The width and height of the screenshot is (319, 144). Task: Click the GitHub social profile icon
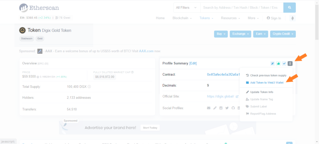tap(233, 108)
